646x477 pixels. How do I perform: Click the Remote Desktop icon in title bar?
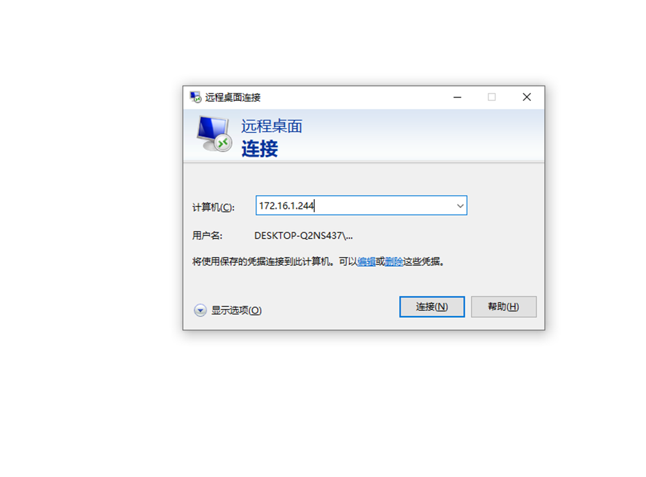point(195,98)
